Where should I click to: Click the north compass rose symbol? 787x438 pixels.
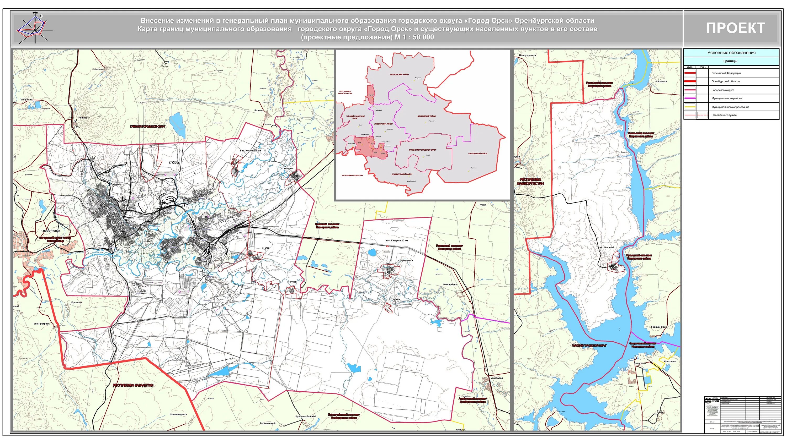[35, 28]
